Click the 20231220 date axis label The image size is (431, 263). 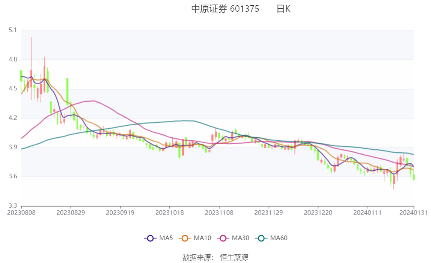318,213
